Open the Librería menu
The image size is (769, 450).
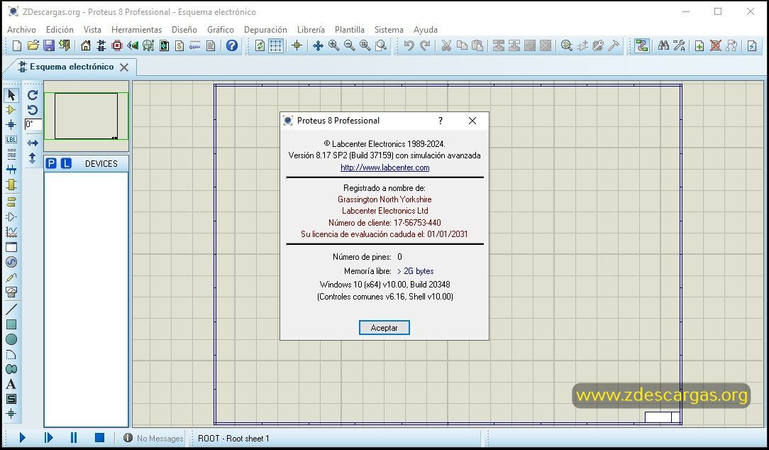pyautogui.click(x=311, y=29)
